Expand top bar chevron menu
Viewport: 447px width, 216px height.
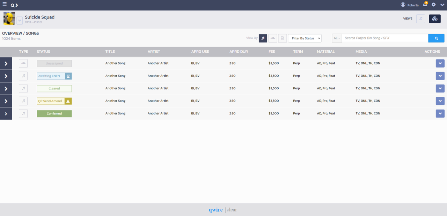[442, 5]
